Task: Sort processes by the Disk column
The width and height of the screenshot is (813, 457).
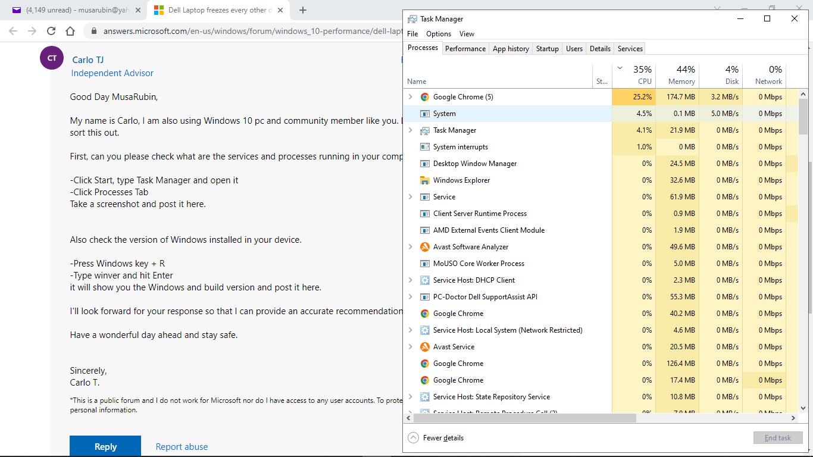Action: click(x=721, y=75)
